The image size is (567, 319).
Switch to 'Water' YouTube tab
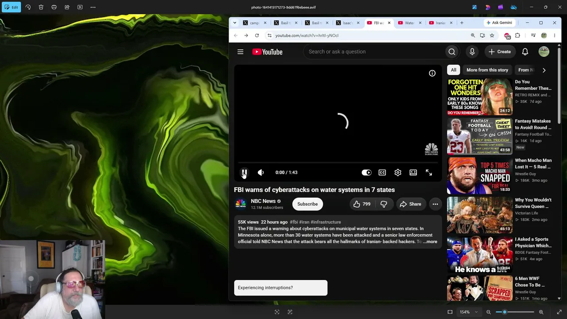click(x=409, y=23)
